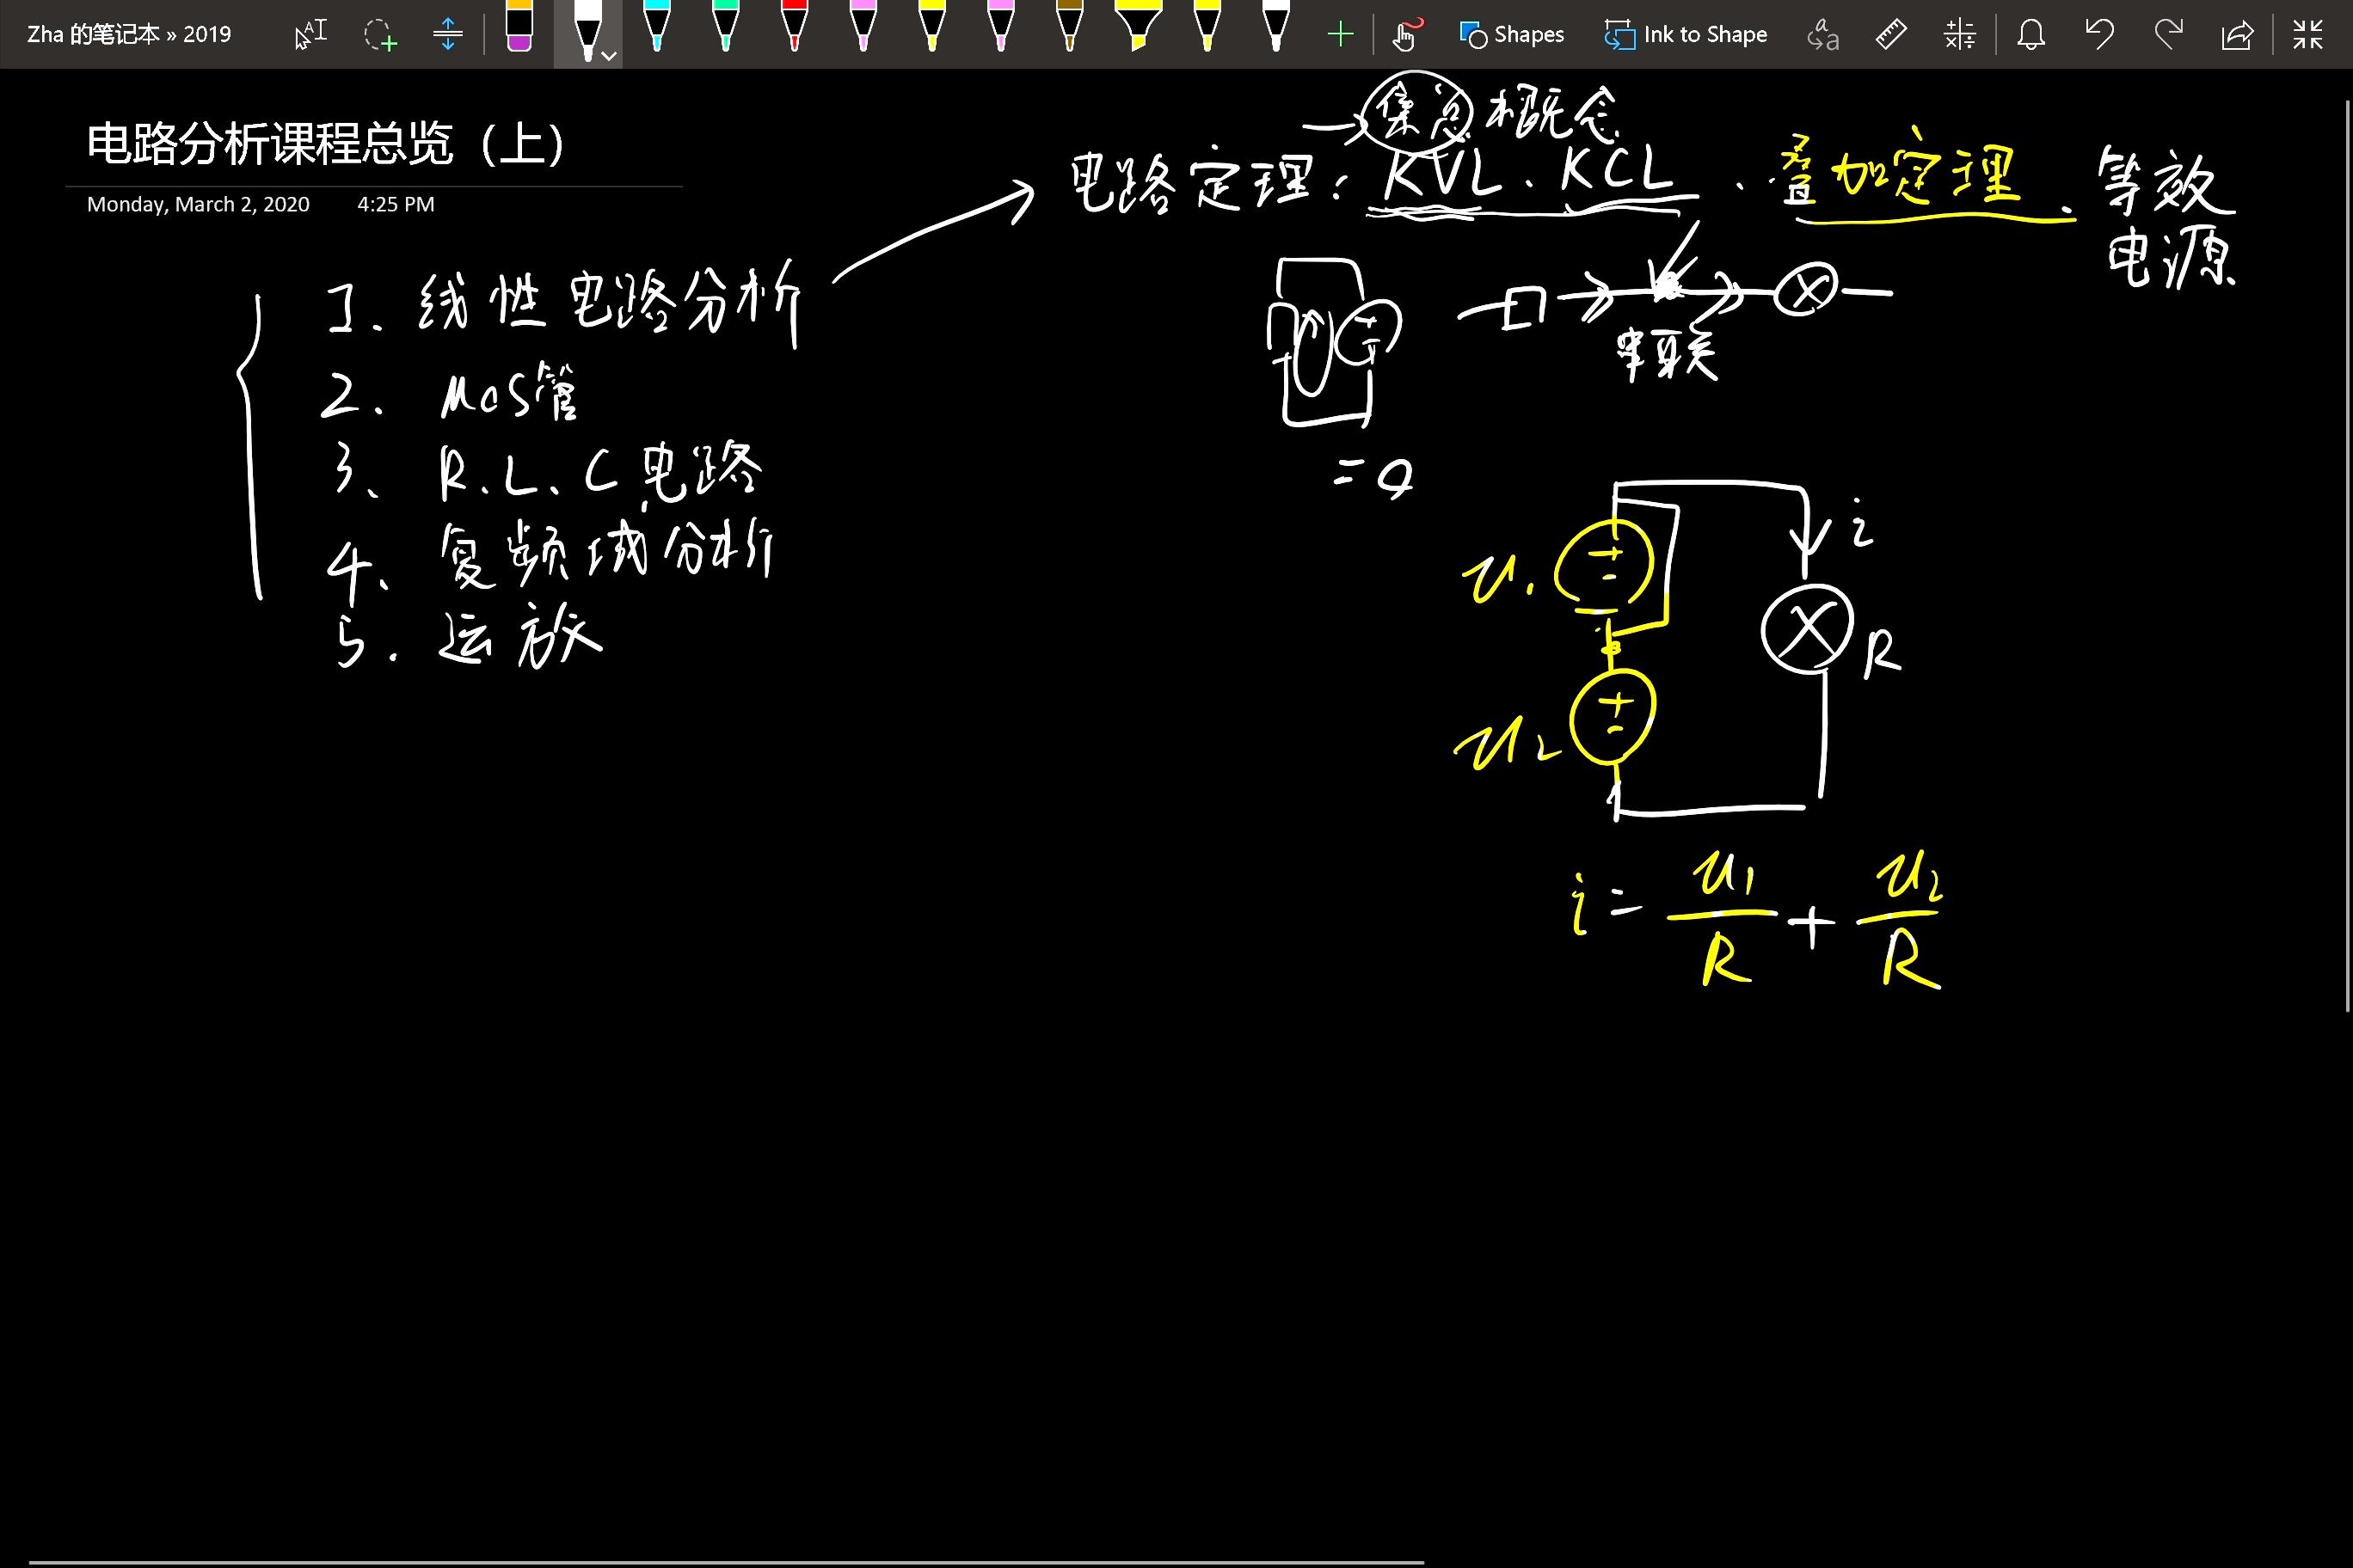Open the ruler tool

(1889, 34)
